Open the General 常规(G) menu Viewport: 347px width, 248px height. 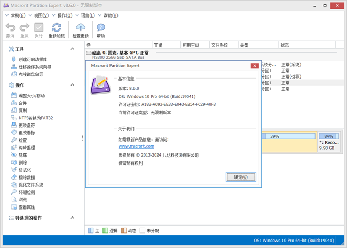[15, 15]
